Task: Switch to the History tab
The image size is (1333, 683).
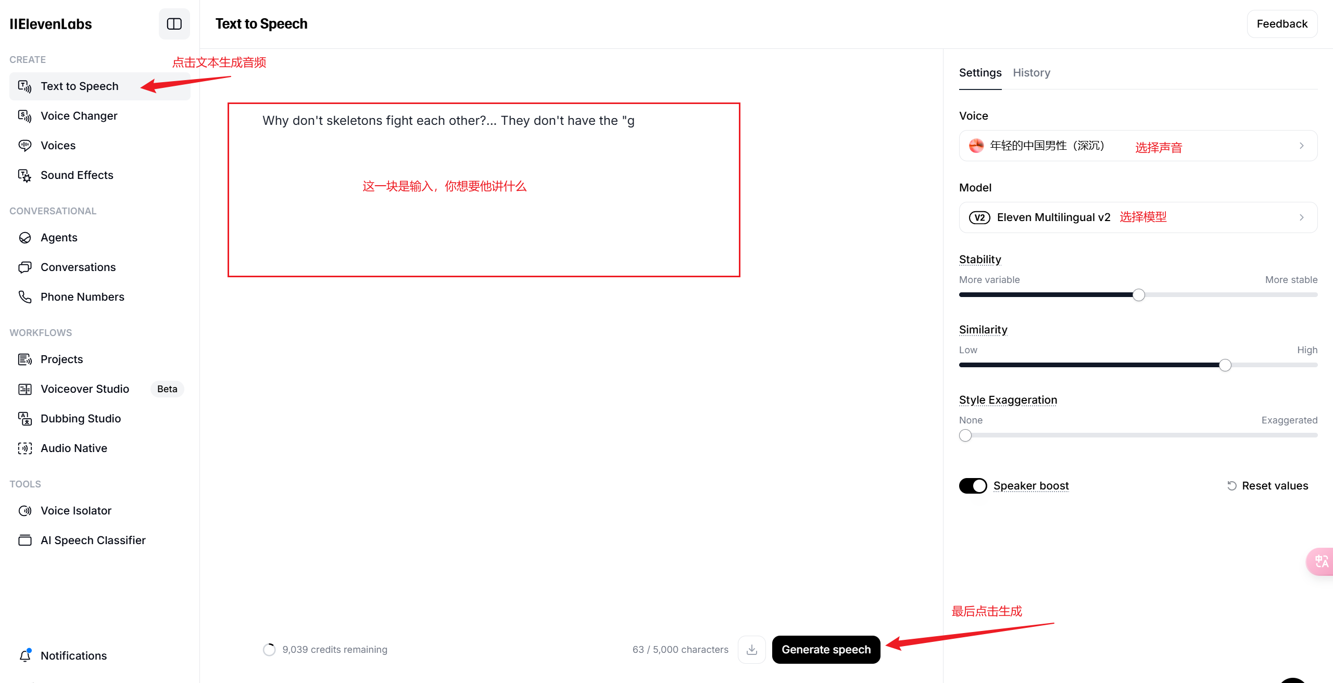Action: (1031, 73)
